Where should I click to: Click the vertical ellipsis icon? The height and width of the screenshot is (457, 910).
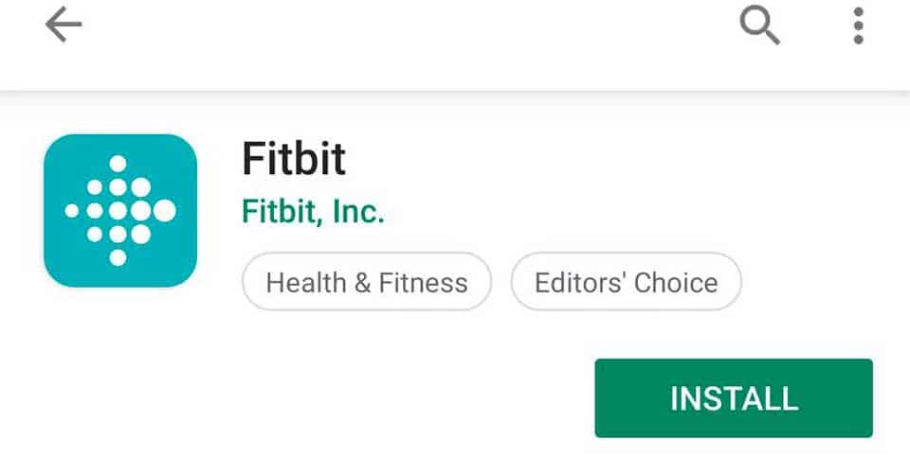[x=858, y=26]
